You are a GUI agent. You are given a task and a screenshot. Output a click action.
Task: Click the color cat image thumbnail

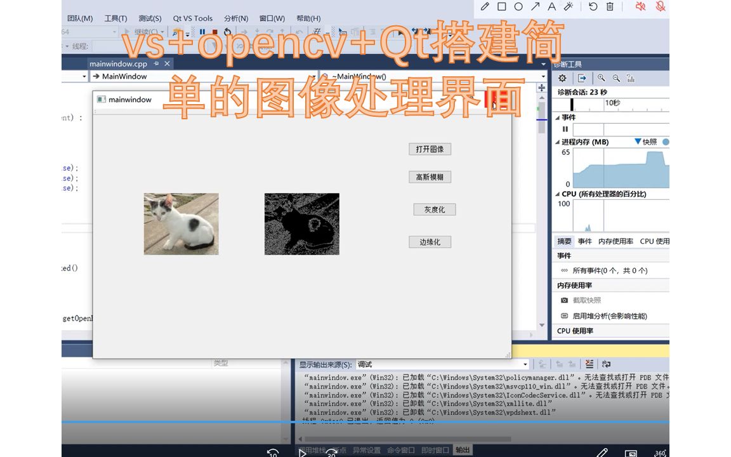click(181, 223)
